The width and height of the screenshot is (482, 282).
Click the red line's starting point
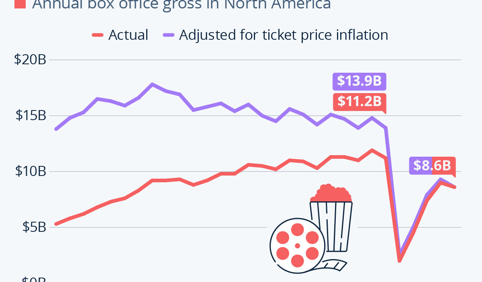(56, 224)
